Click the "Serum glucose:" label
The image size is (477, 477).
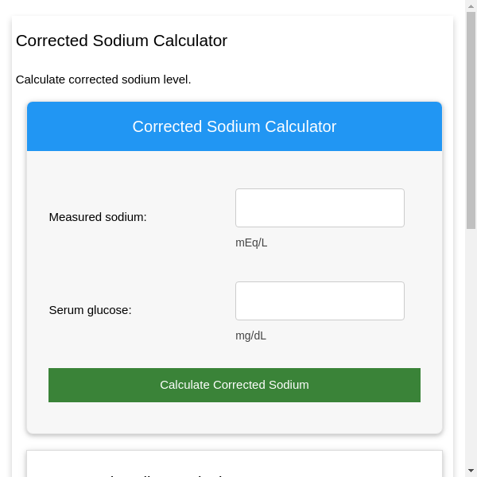[90, 310]
